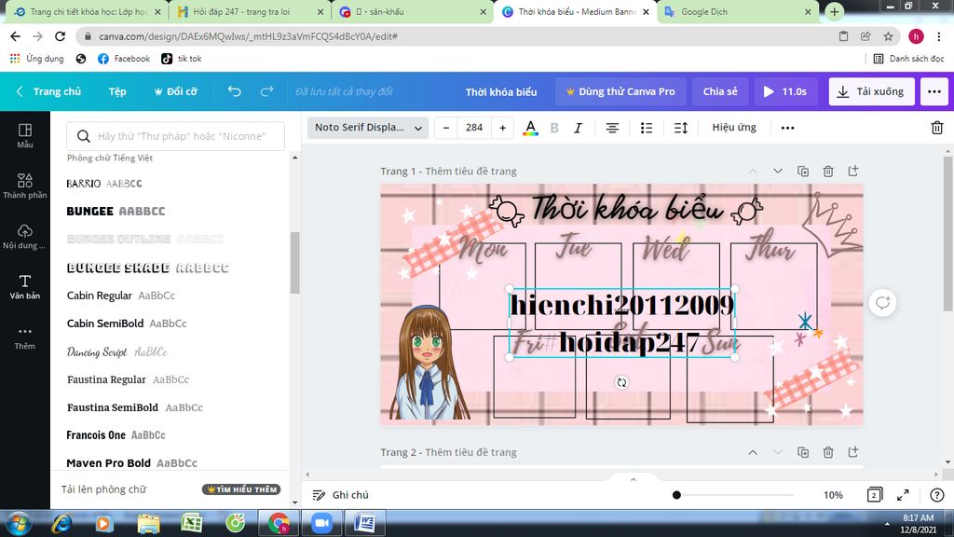Go back to Trang chủ home
954x537 pixels.
click(x=48, y=91)
